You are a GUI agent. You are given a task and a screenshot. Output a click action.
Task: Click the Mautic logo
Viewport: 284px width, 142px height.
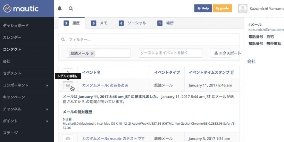[21, 8]
